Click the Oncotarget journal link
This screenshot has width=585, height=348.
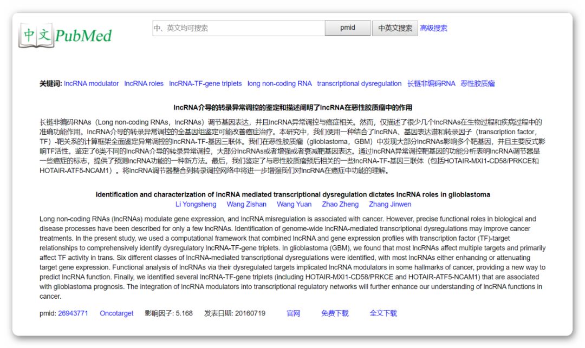(x=116, y=313)
